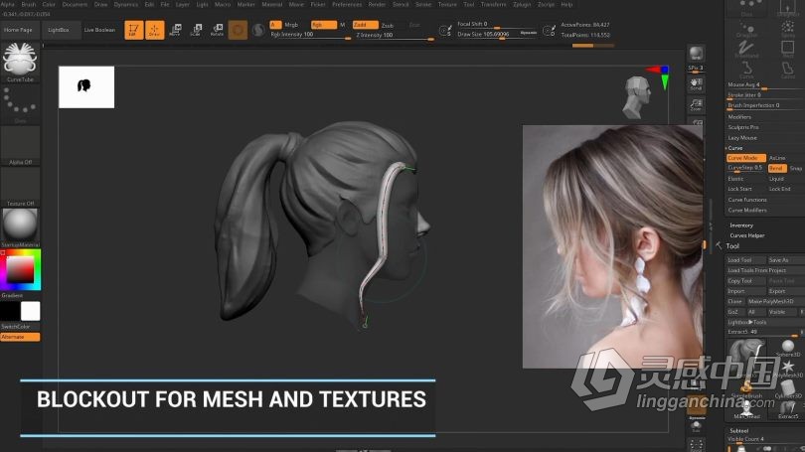
Task: Click the BPR render sphere icon
Action: pyautogui.click(x=696, y=54)
